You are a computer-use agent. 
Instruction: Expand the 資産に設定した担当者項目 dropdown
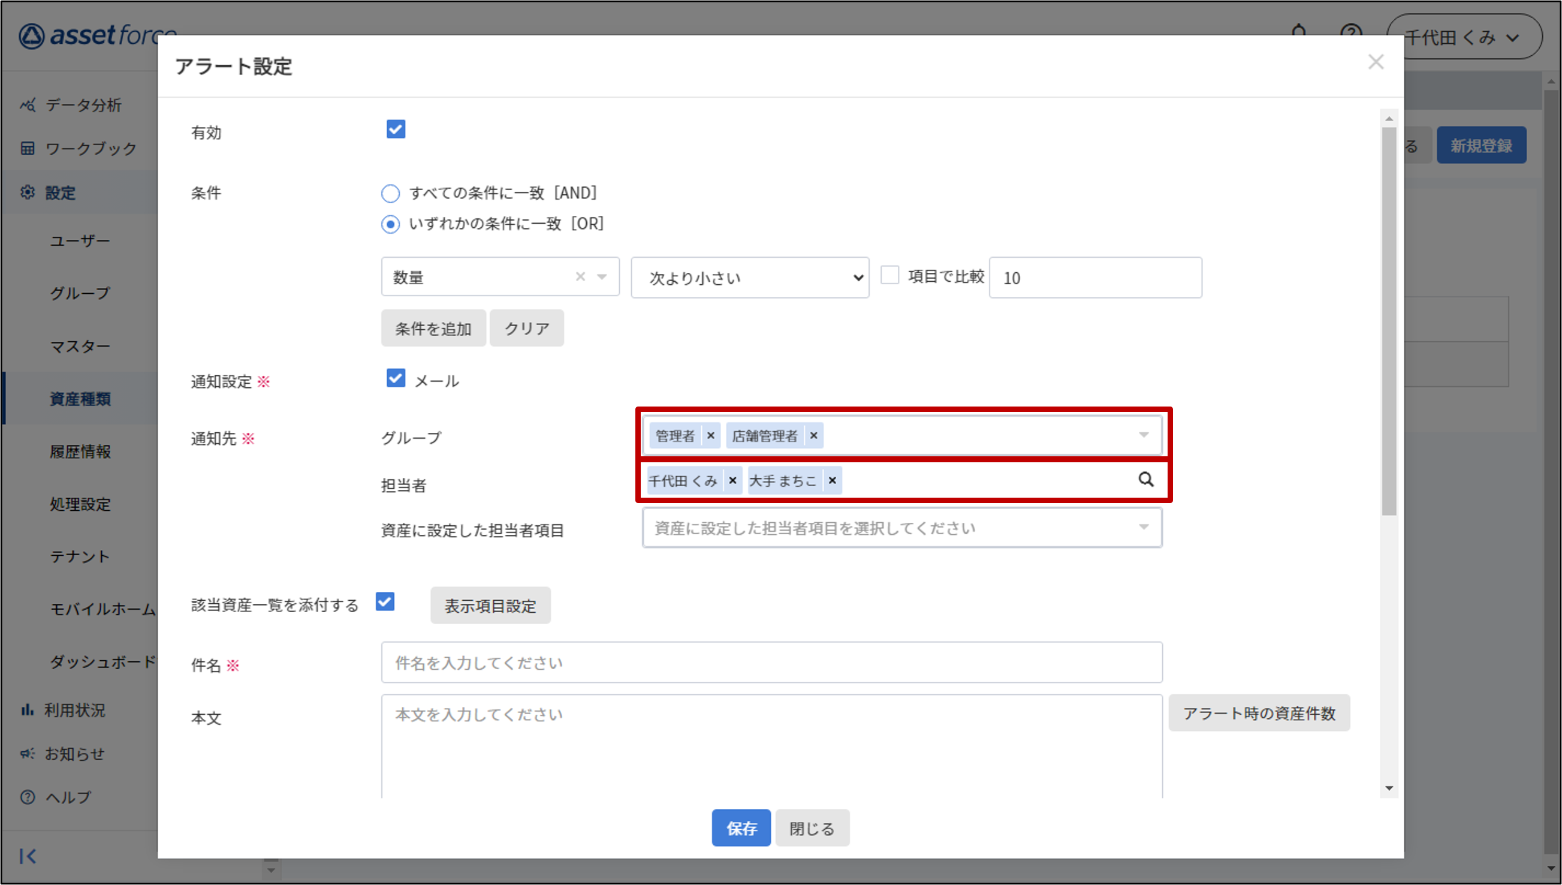(x=901, y=528)
